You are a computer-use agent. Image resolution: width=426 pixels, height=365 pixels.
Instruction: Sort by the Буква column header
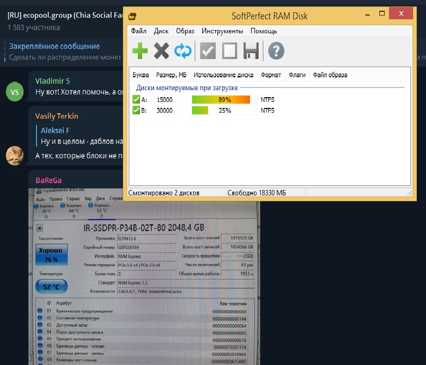click(x=141, y=75)
